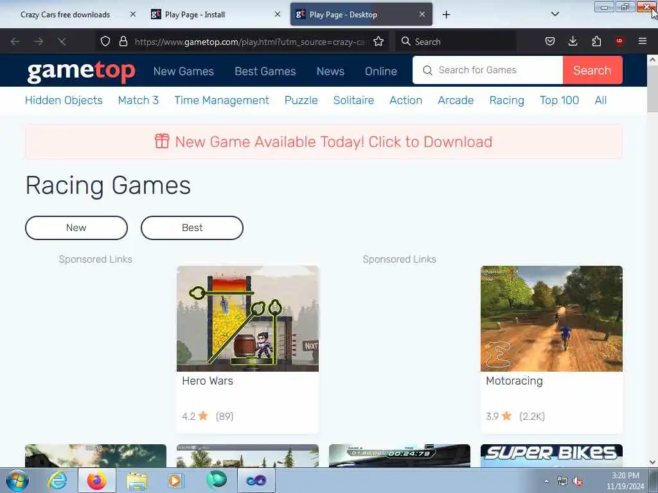Click the page scrollbar down arrow
Viewport: 658px width, 493px height.
(x=652, y=462)
